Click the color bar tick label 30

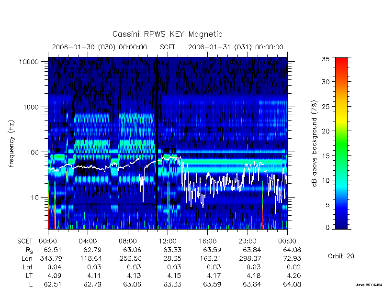point(326,82)
